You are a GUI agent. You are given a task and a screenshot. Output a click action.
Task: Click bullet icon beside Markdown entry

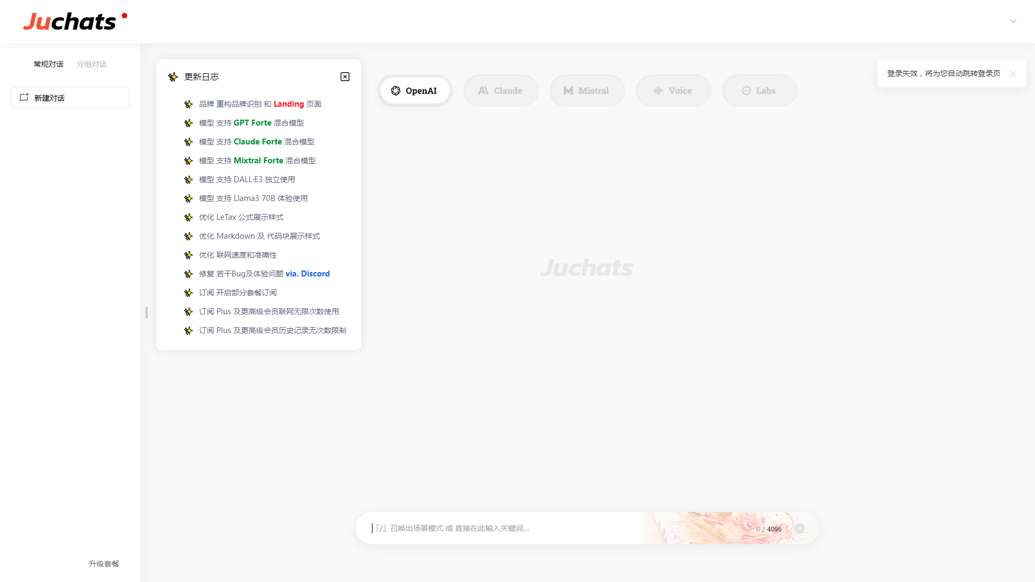tap(188, 237)
